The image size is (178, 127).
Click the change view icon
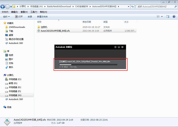click(158, 17)
